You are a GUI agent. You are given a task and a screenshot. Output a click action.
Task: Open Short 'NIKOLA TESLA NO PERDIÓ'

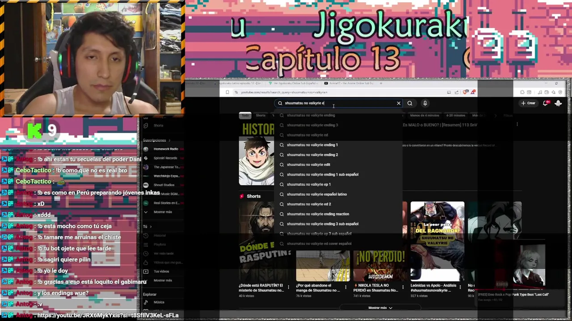(x=376, y=288)
